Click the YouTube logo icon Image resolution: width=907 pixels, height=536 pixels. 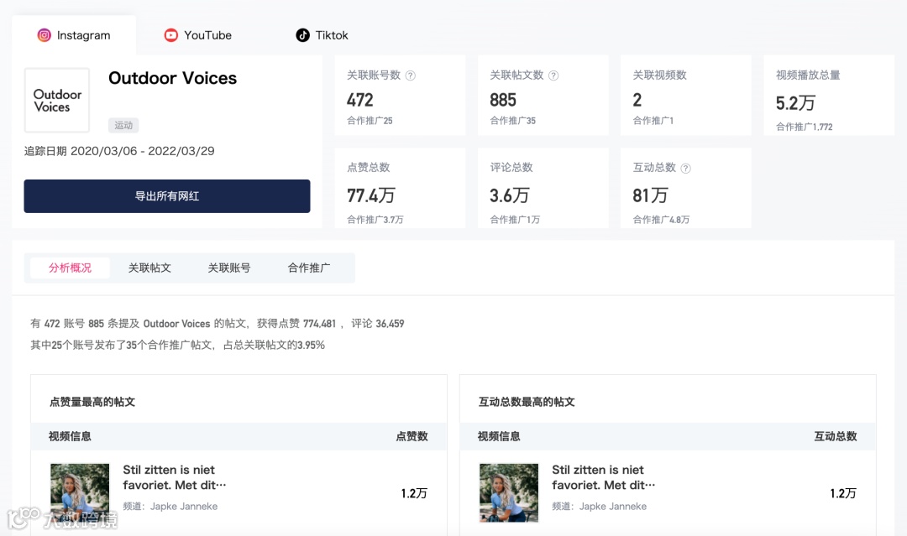coord(170,35)
